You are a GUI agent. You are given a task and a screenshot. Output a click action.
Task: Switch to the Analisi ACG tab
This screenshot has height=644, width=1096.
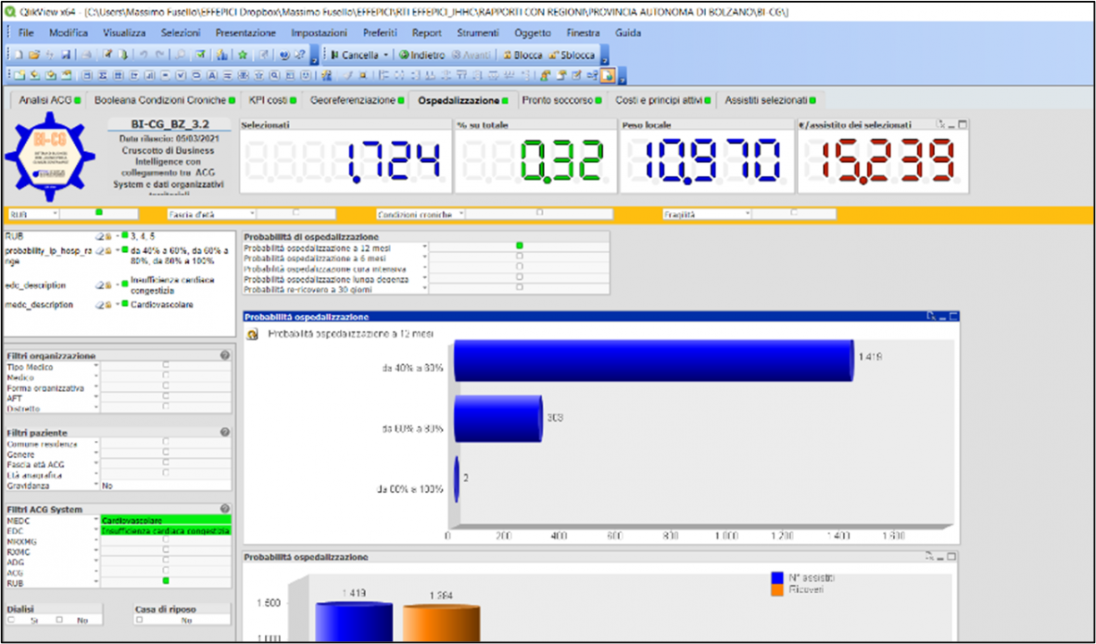tap(50, 100)
